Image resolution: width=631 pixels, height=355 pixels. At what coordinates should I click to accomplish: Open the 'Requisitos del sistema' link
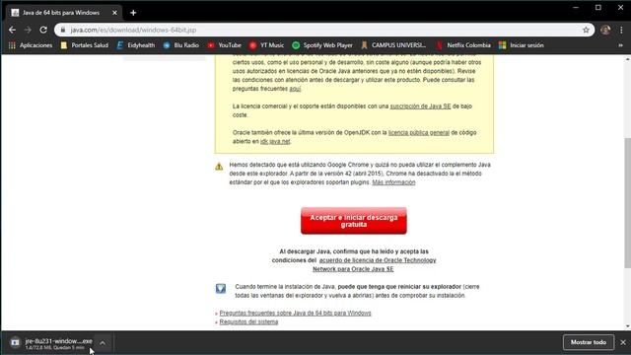pos(248,321)
